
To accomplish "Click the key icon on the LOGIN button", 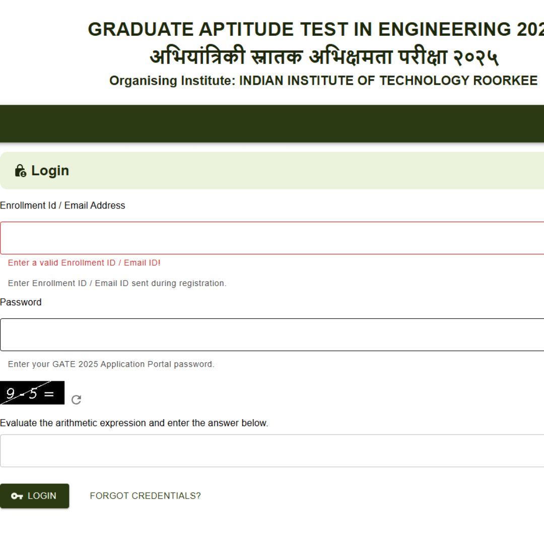I will (17, 496).
